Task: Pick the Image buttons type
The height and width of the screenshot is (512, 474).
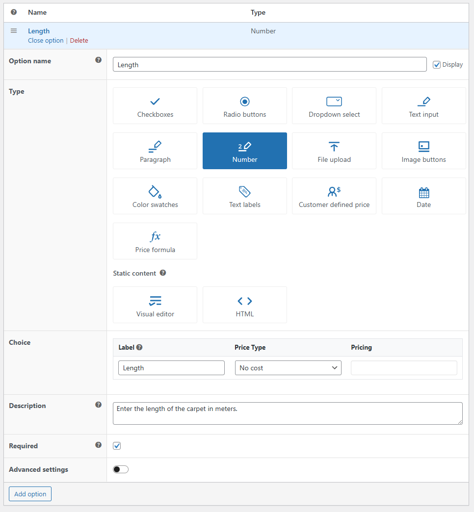Action: coord(423,151)
